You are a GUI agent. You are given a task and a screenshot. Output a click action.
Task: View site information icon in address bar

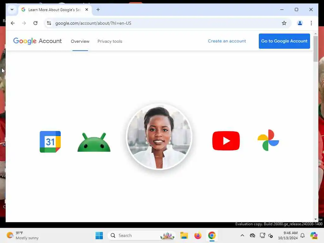pyautogui.click(x=49, y=23)
